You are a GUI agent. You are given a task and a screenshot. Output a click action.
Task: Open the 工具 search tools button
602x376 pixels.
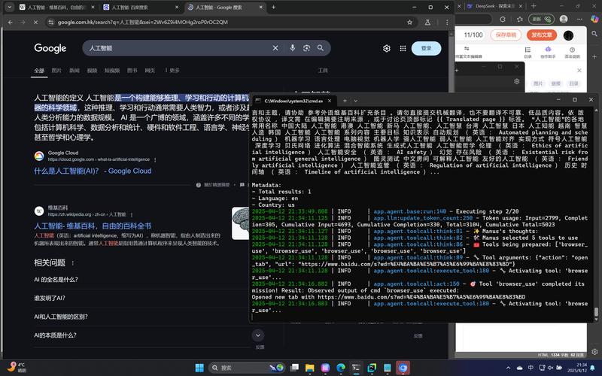[x=323, y=70]
